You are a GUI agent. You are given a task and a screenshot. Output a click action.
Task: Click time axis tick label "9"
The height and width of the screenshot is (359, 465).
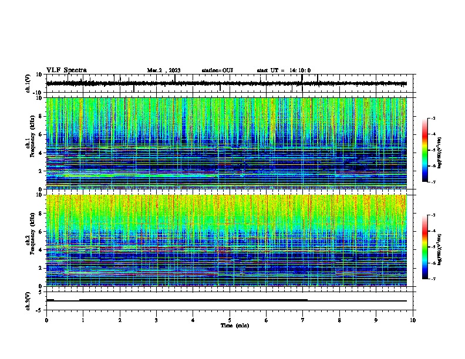click(x=376, y=320)
